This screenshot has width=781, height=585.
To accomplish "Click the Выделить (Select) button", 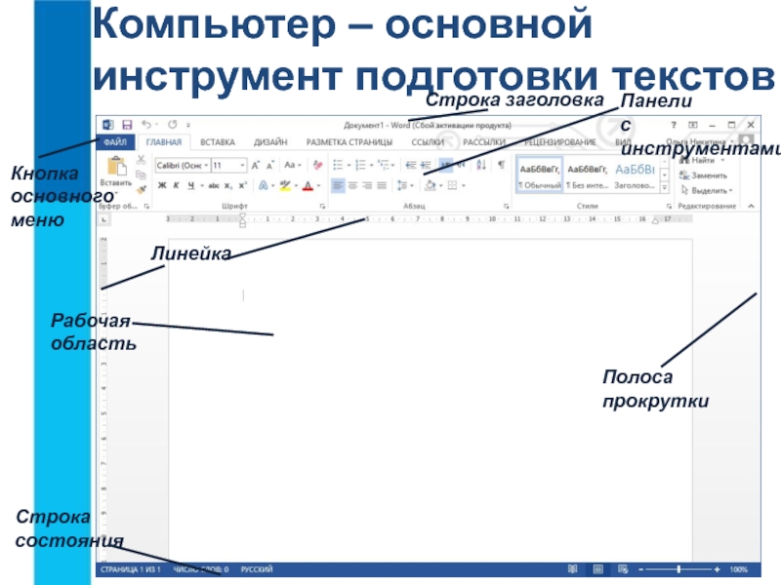I will click(x=706, y=190).
